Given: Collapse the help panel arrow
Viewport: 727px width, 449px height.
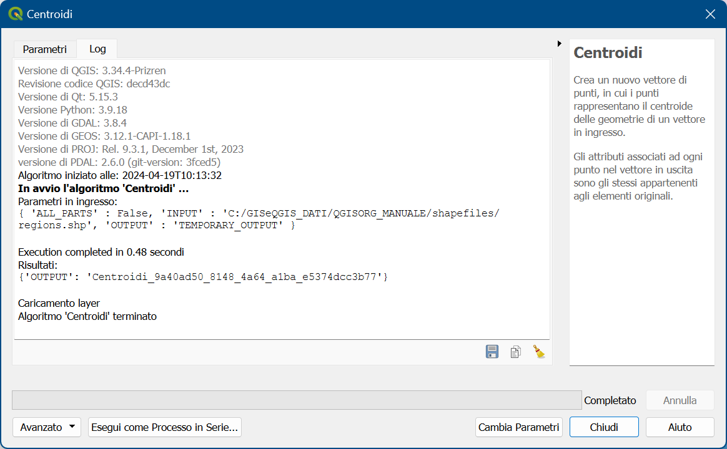Looking at the screenshot, I should [559, 44].
